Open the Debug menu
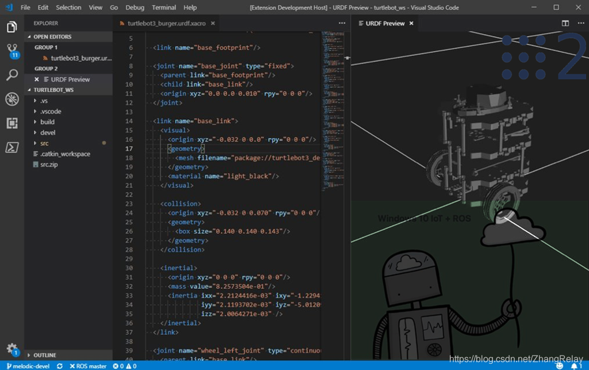Screen dimensions: 589x370 pos(135,7)
